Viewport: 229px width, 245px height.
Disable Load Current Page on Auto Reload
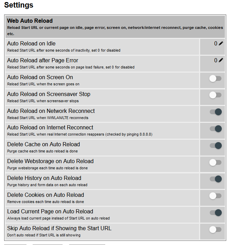click(x=216, y=213)
